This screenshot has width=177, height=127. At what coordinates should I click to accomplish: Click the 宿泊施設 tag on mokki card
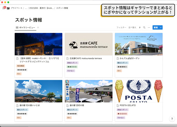point(21,66)
